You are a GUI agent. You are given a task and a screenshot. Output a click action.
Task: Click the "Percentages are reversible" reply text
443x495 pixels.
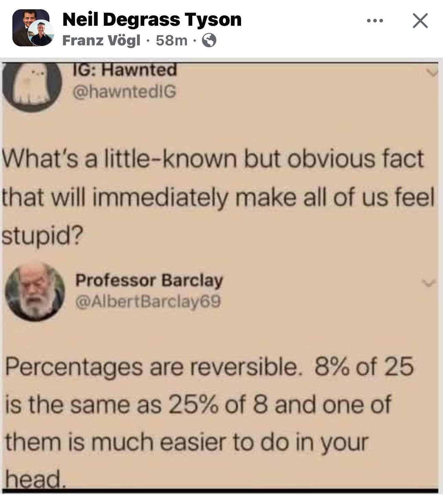click(151, 367)
